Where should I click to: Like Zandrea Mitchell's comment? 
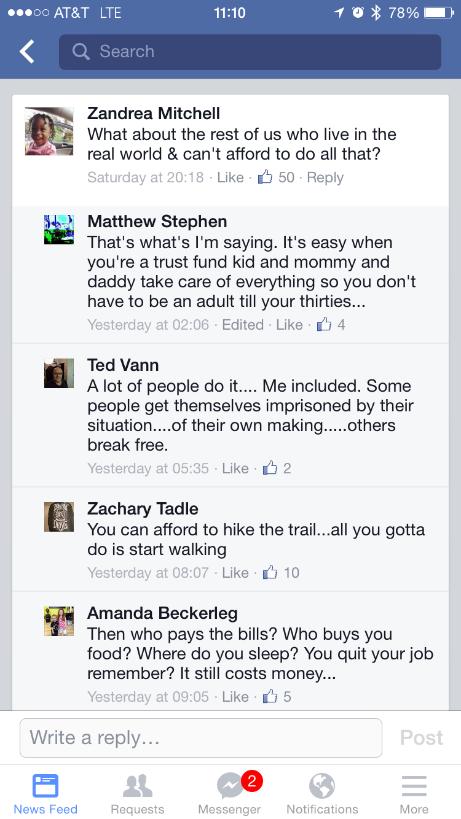click(230, 177)
